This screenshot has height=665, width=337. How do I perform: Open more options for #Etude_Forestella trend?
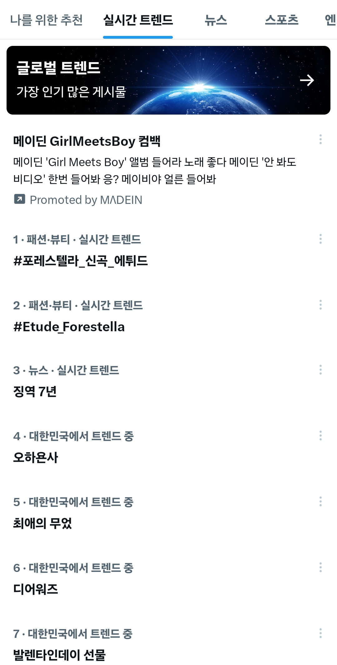[x=320, y=305]
